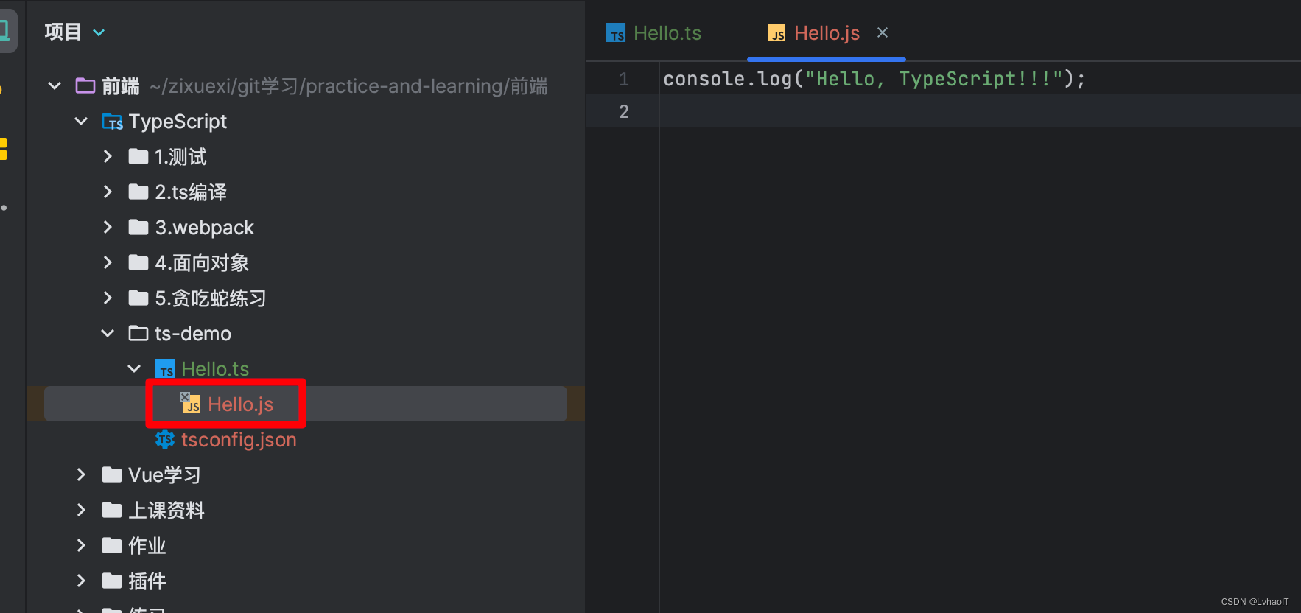Viewport: 1301px width, 613px height.
Task: Select Hello.ts in the project tree
Action: 215,368
